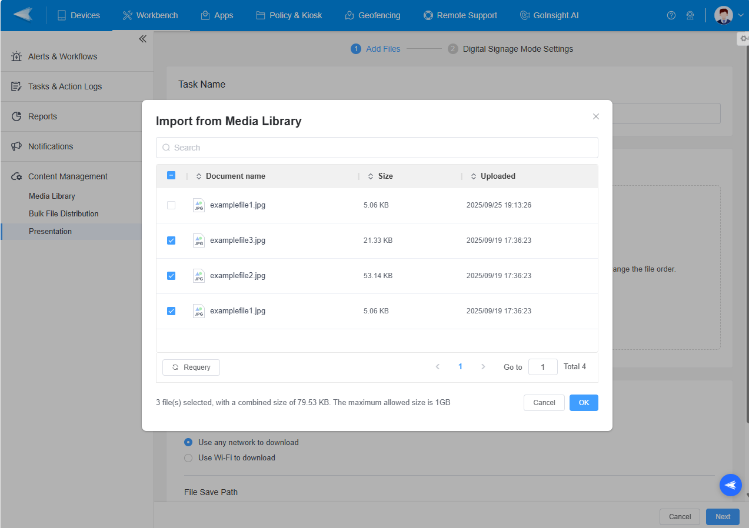The image size is (749, 528).
Task: Open the Devices section icon
Action: point(62,15)
